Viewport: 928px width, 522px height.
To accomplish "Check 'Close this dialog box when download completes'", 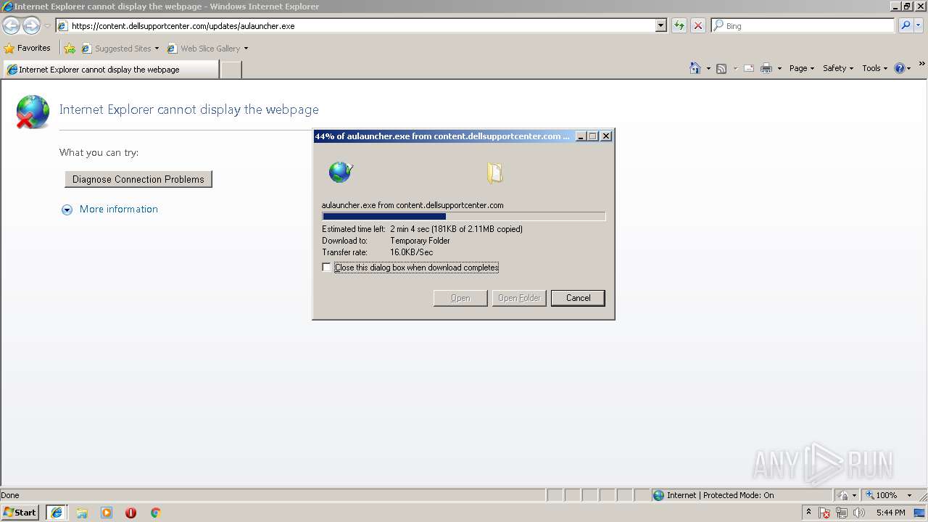I will pos(326,268).
